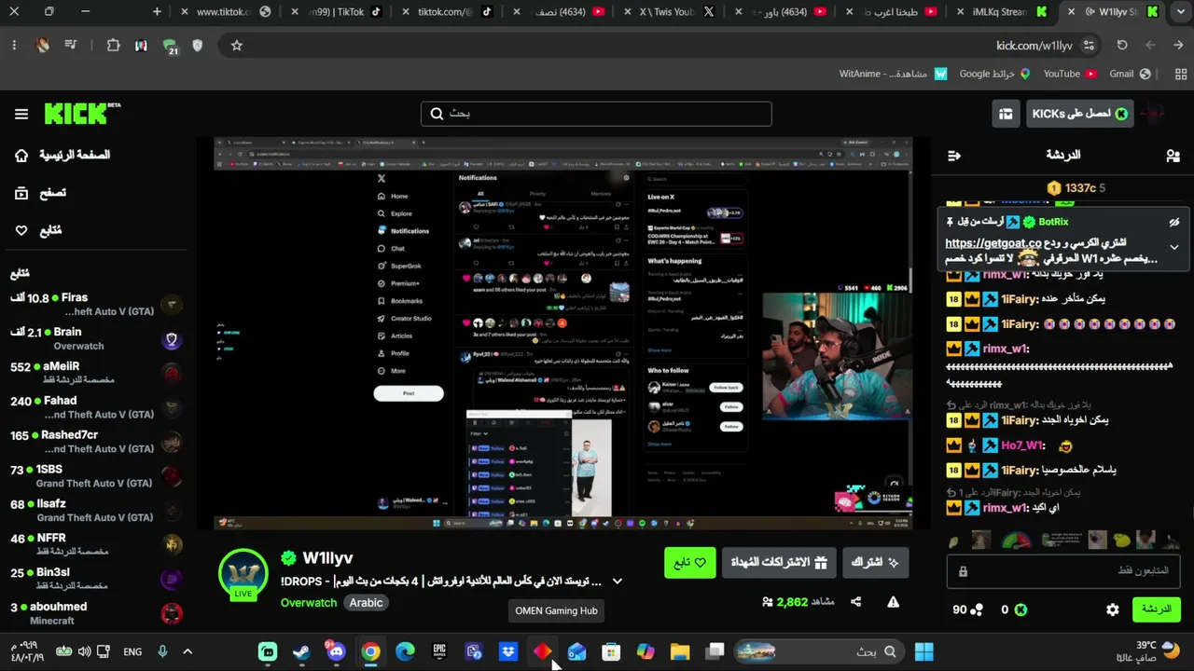Screen dimensions: 1194x671
Task: Share the stream using the share icon
Action: 855,602
